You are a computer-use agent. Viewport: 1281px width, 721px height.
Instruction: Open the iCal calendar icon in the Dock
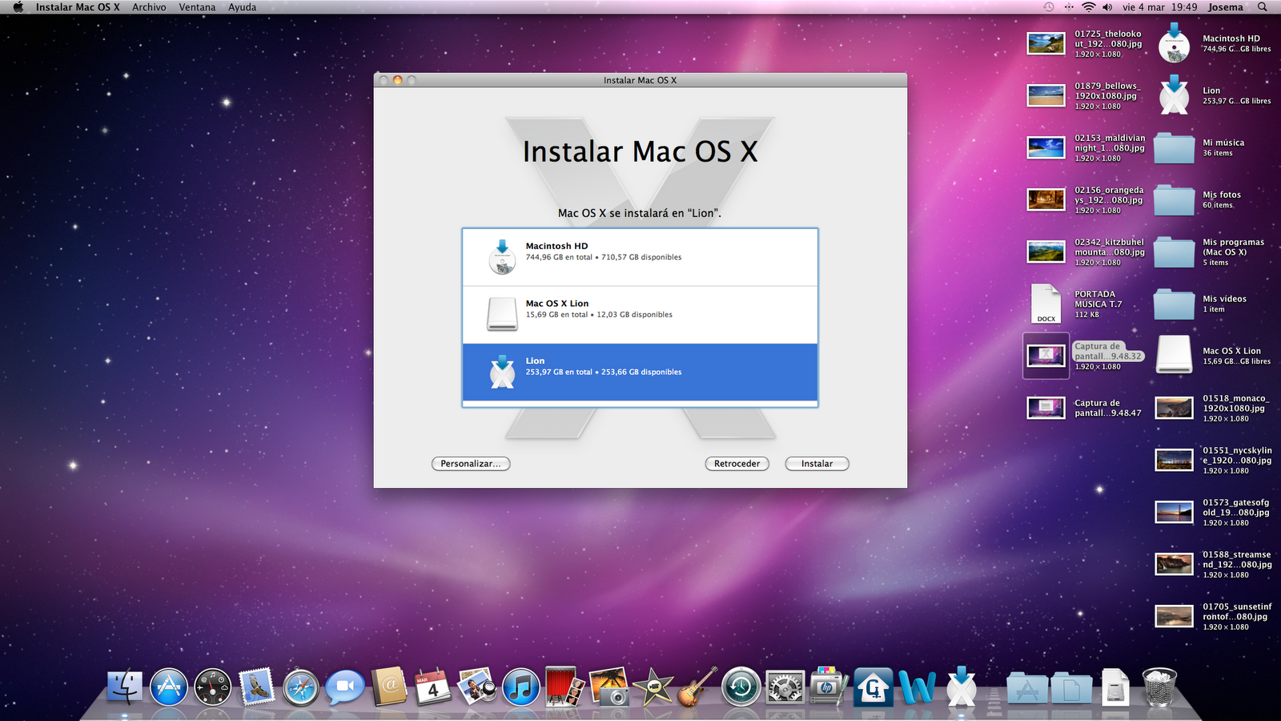click(x=433, y=687)
